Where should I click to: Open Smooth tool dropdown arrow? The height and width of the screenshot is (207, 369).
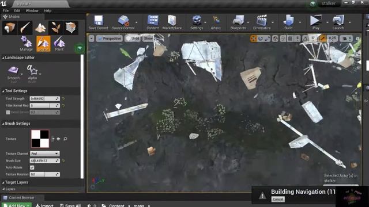point(22,74)
